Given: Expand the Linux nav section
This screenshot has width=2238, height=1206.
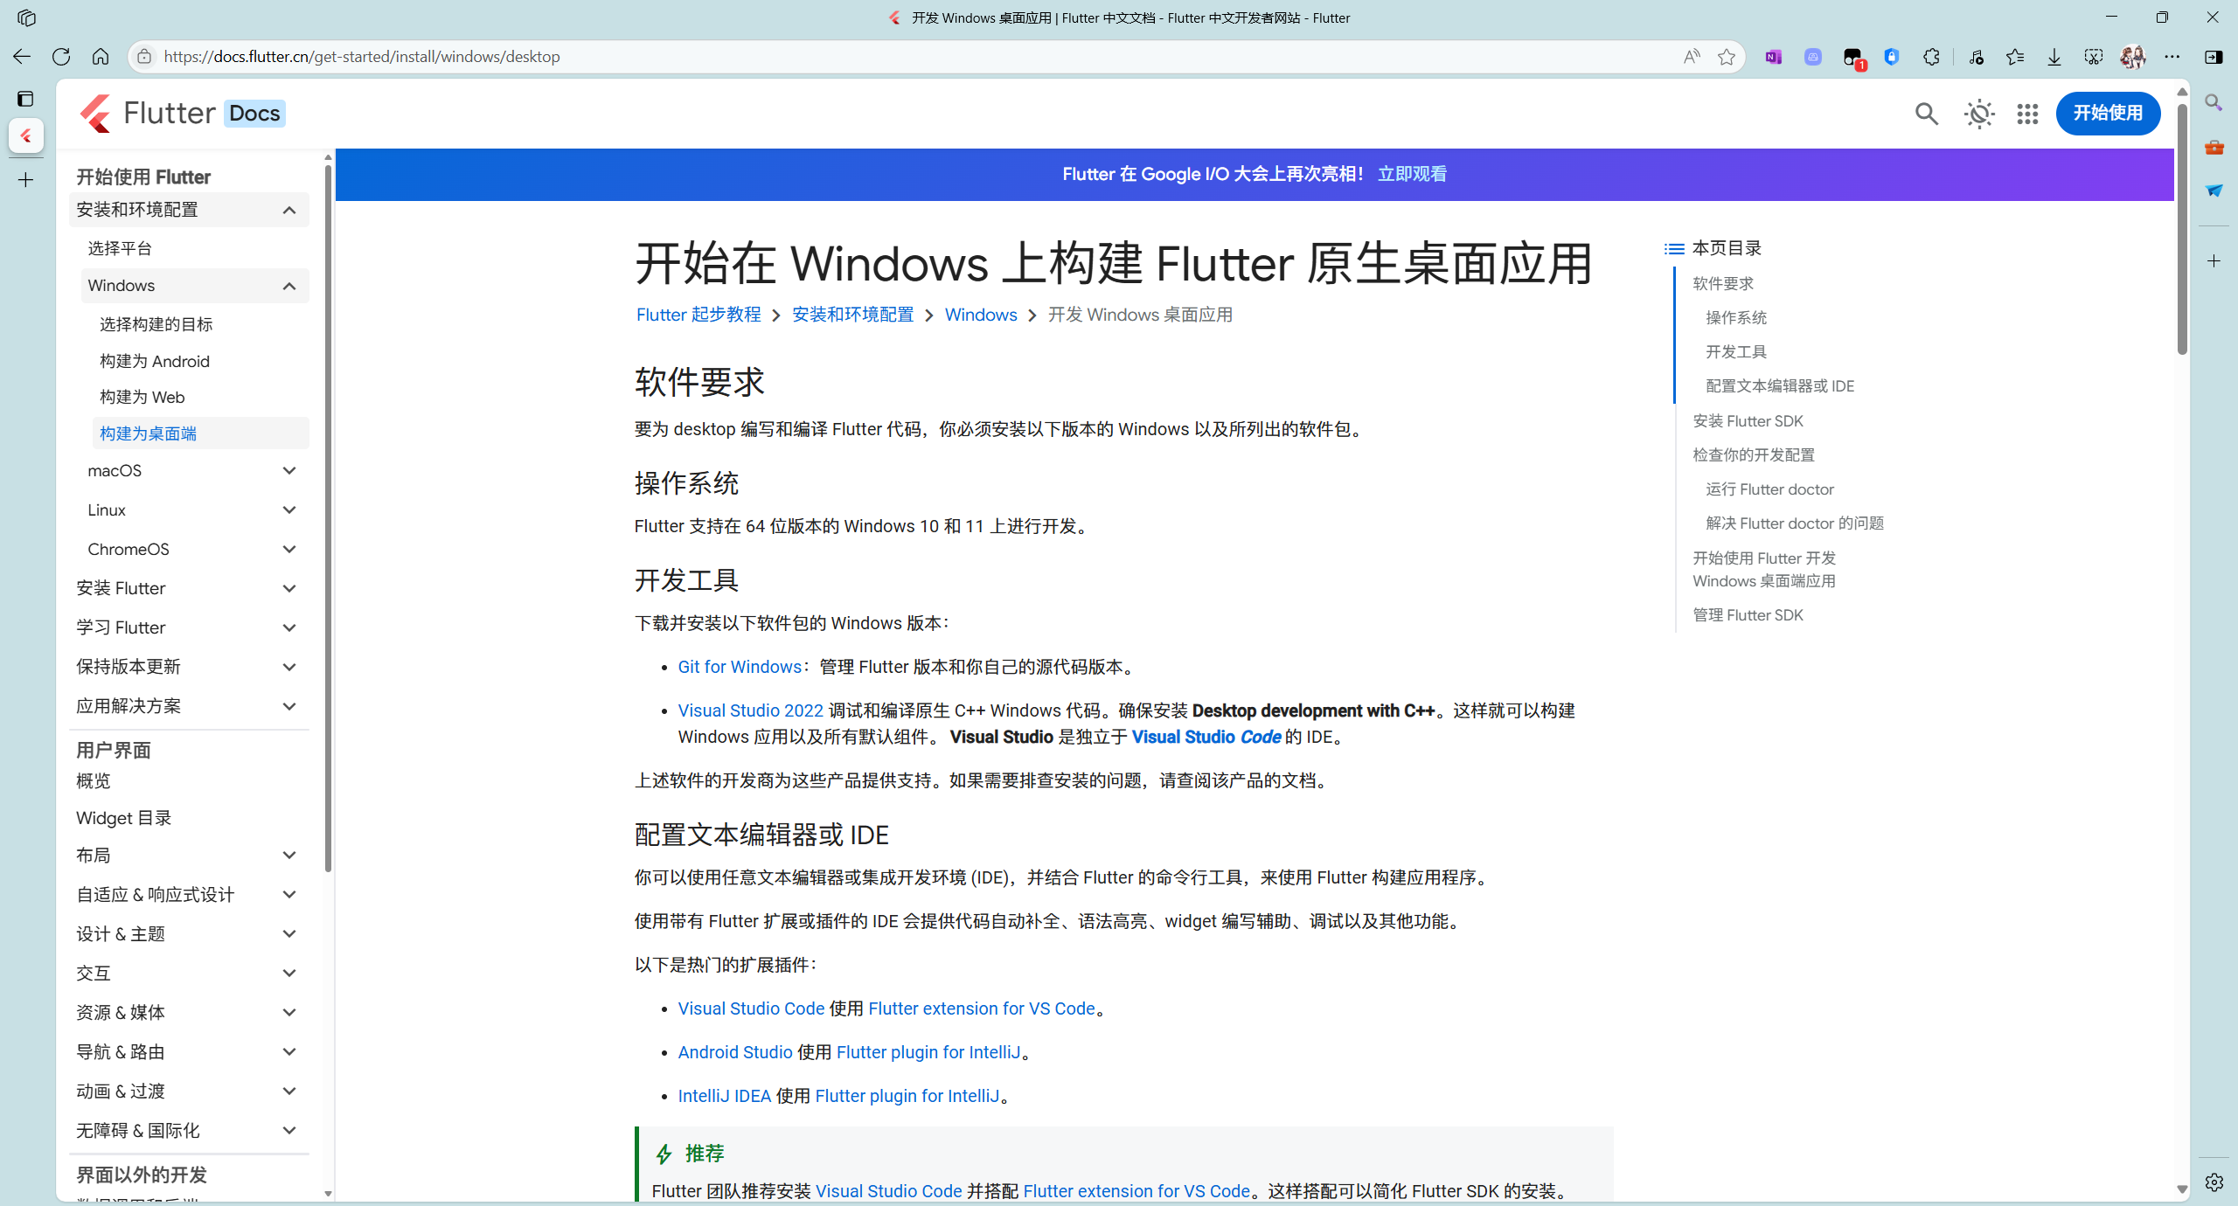Looking at the screenshot, I should (x=289, y=510).
